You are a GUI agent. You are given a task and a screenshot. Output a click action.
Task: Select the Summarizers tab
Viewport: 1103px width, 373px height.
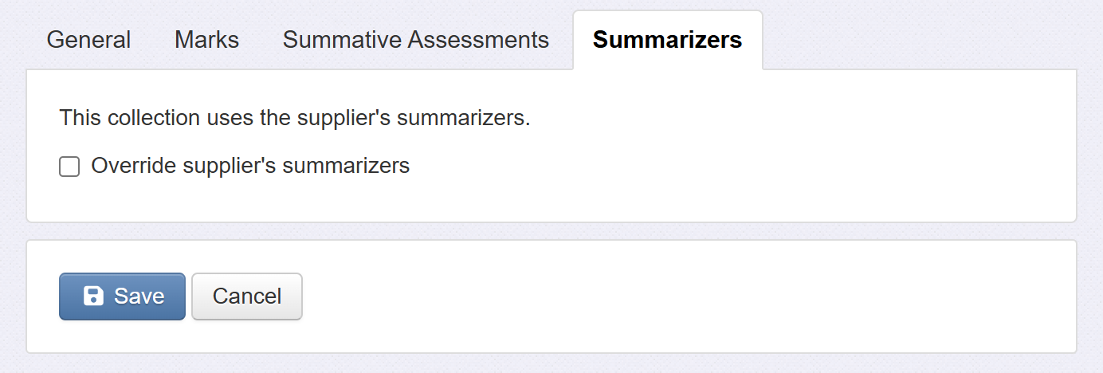point(667,40)
